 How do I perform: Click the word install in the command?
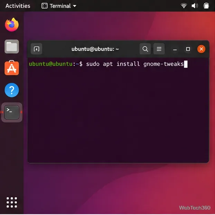pyautogui.click(x=128, y=64)
